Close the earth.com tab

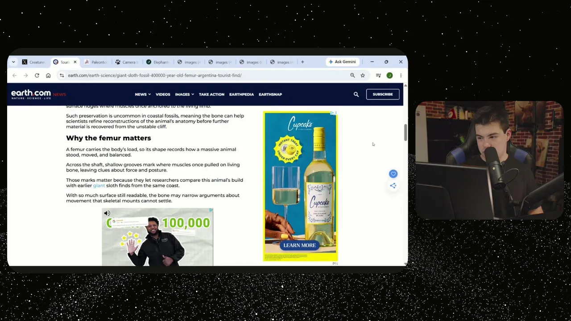click(75, 62)
